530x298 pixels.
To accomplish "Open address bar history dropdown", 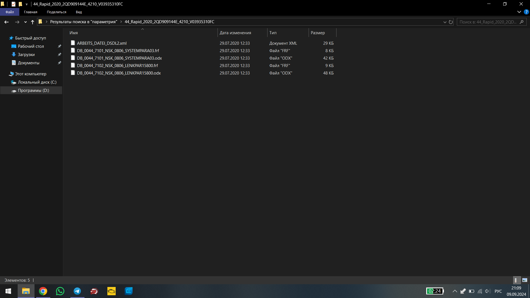I will click(445, 22).
